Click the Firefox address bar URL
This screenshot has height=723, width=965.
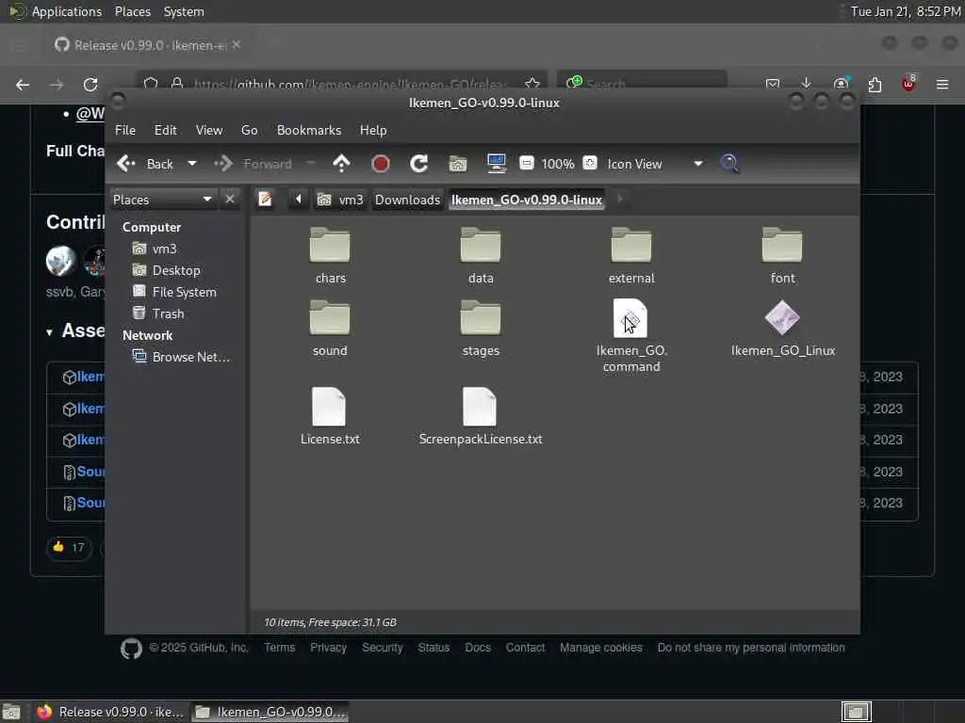click(x=350, y=84)
